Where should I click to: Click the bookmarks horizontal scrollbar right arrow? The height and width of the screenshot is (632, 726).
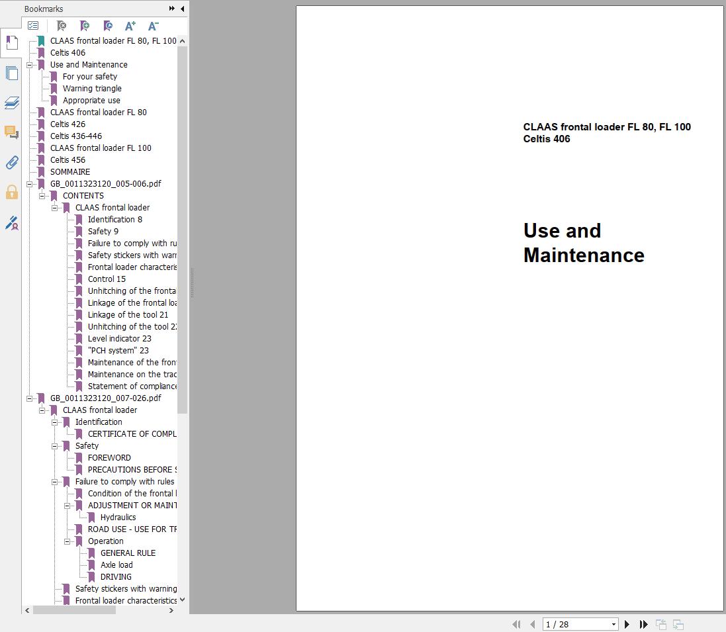pyautogui.click(x=171, y=610)
